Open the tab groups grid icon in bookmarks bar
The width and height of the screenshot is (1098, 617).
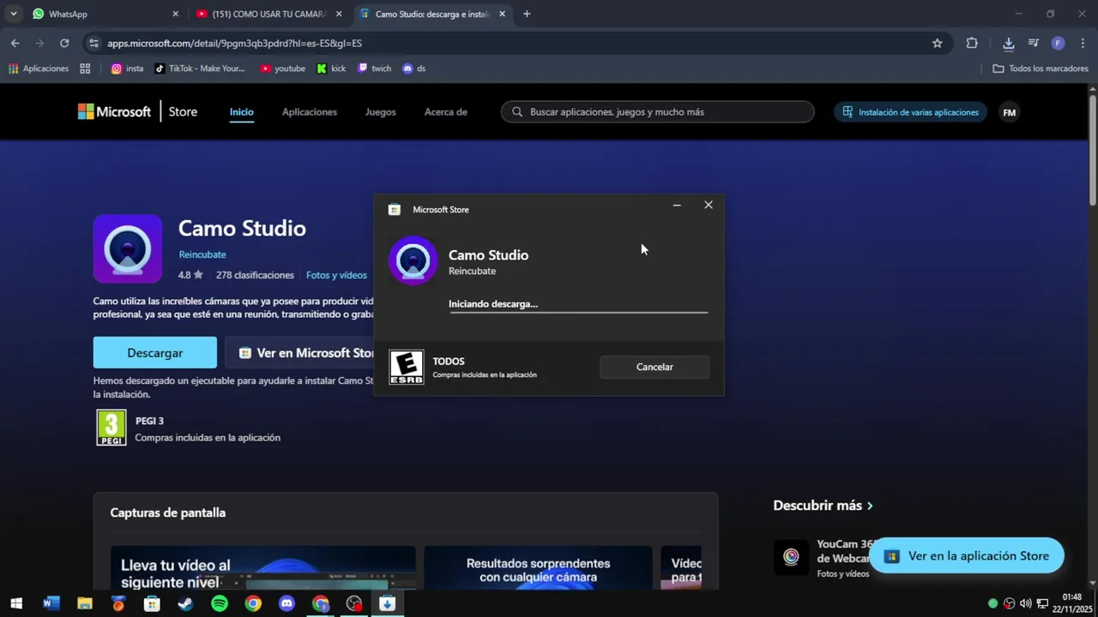[x=85, y=69]
